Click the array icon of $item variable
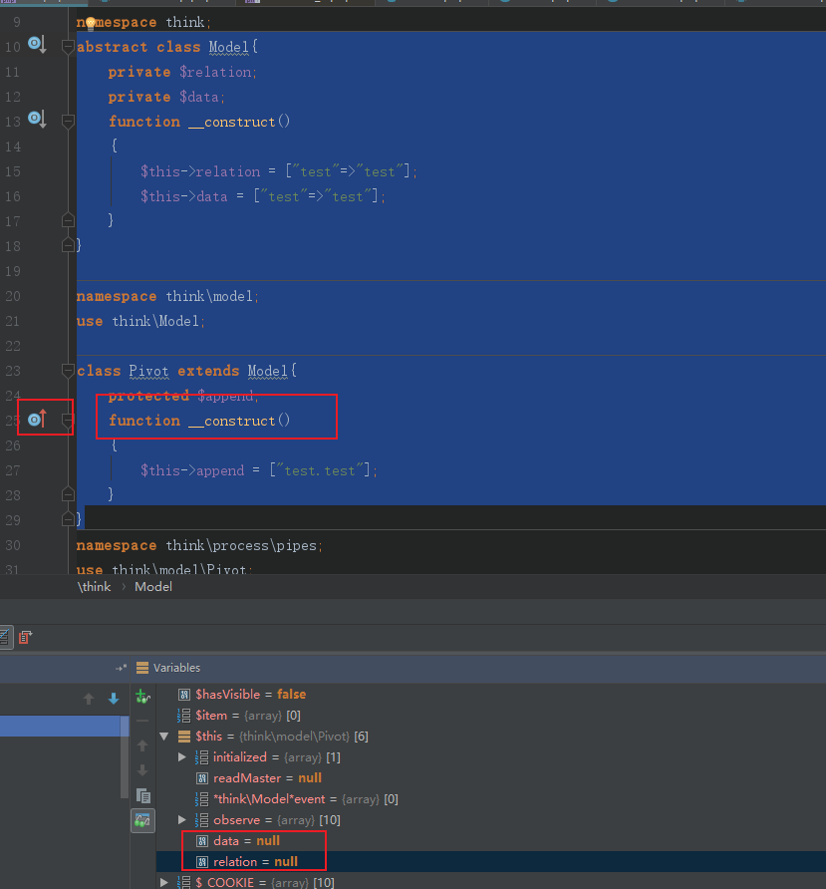This screenshot has width=826, height=889. point(184,716)
